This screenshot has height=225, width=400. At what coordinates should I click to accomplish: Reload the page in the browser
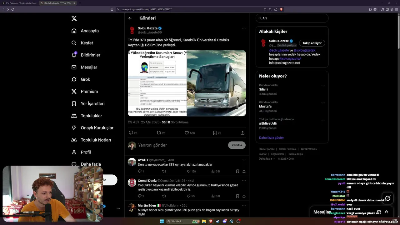[12, 9]
